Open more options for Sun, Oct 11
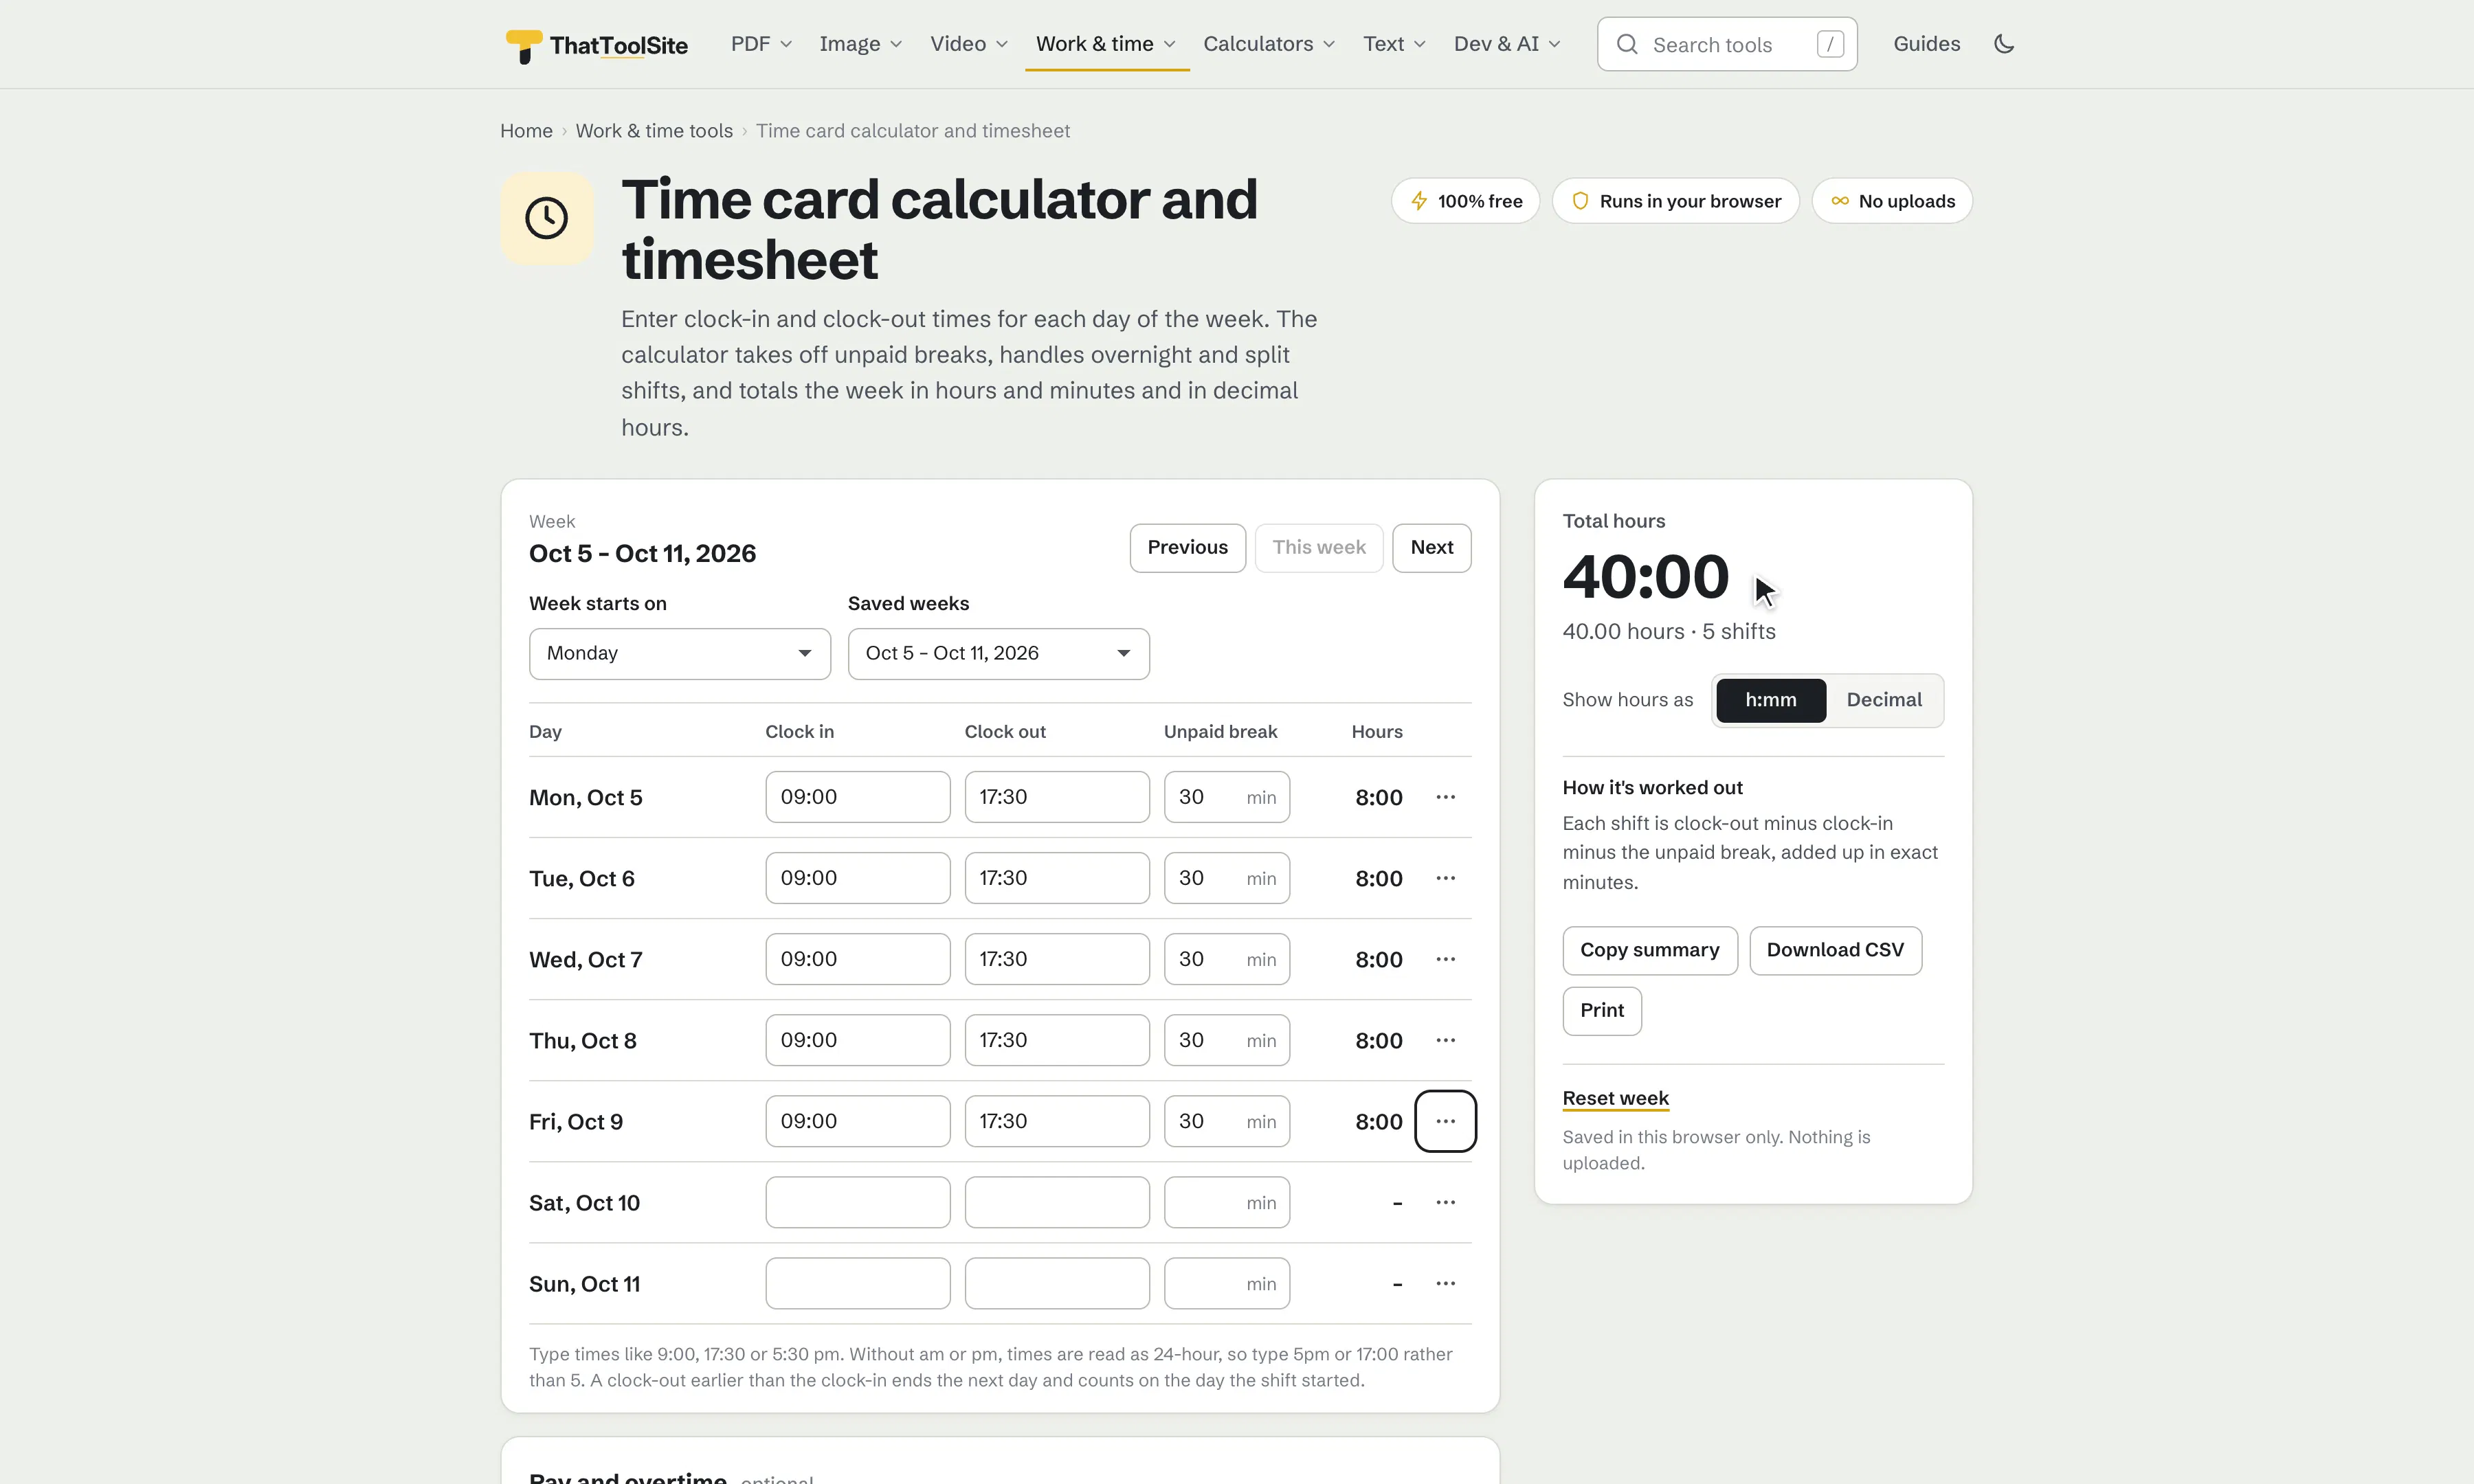The image size is (2474, 1484). tap(1445, 1283)
